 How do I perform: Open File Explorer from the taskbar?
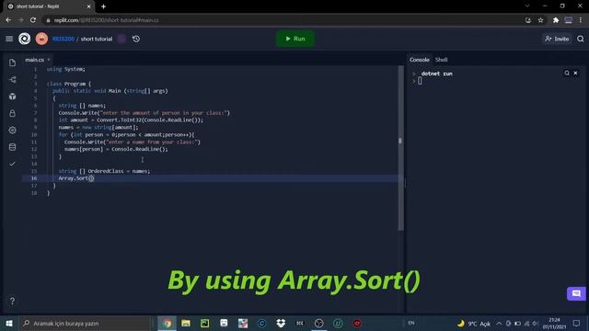click(x=186, y=323)
